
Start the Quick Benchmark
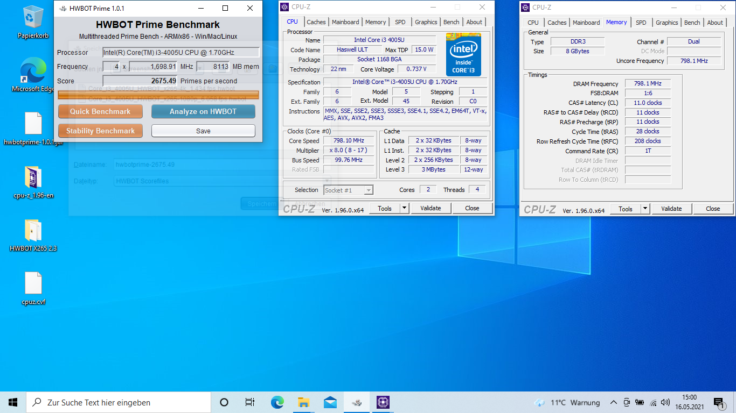pyautogui.click(x=100, y=111)
